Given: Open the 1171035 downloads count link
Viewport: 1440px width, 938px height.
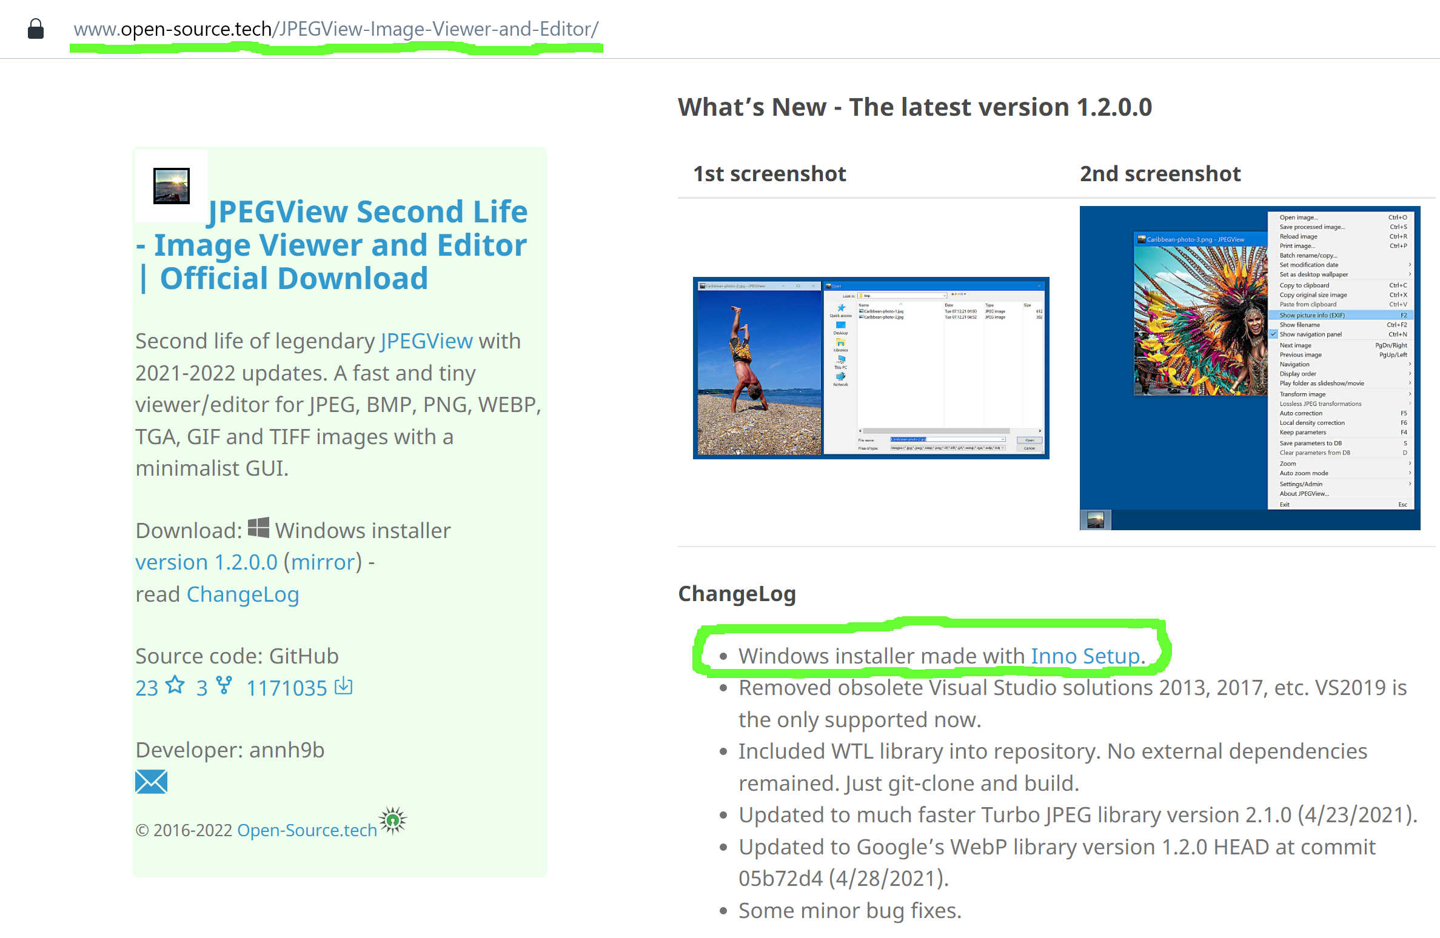Looking at the screenshot, I should [x=286, y=688].
